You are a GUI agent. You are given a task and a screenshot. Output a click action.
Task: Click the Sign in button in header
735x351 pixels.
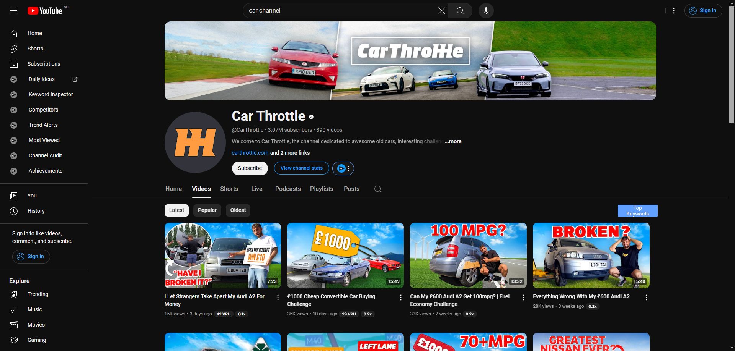pyautogui.click(x=703, y=11)
